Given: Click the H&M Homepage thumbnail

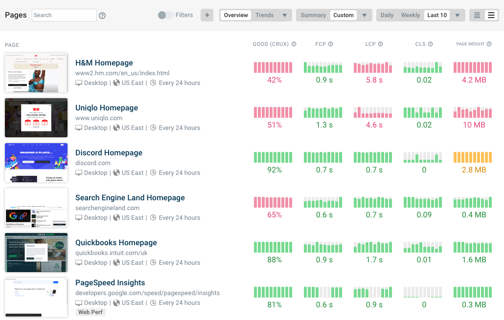Looking at the screenshot, I should pyautogui.click(x=36, y=73).
